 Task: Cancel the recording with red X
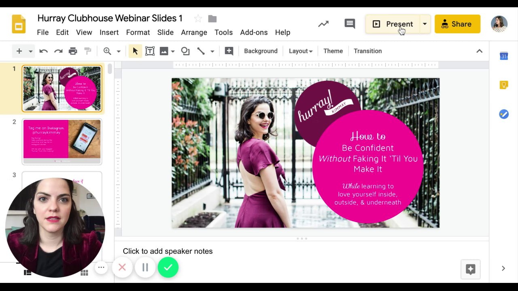(x=122, y=267)
